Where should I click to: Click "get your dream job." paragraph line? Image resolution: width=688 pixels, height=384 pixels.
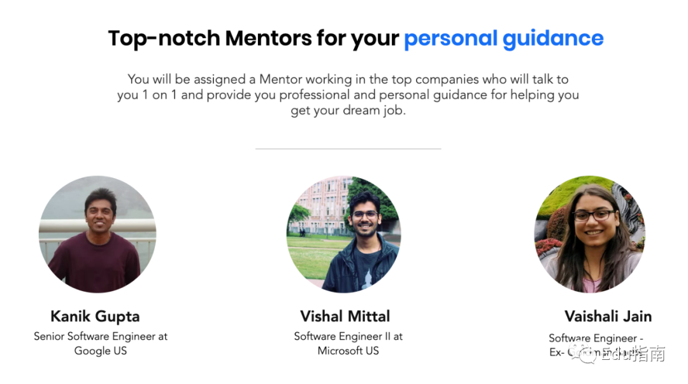(348, 111)
